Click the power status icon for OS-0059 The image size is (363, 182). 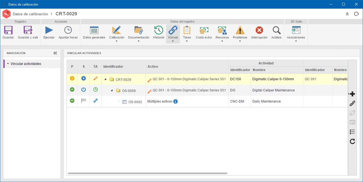pos(84,89)
